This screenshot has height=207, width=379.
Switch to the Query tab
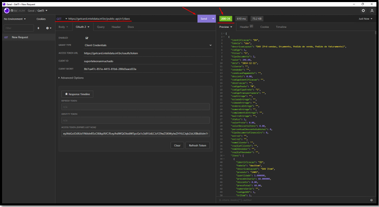101,27
